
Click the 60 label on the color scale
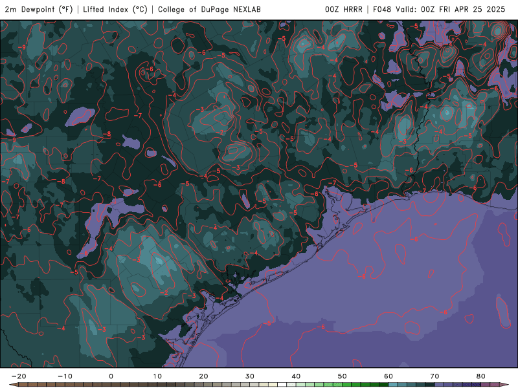[388, 376]
